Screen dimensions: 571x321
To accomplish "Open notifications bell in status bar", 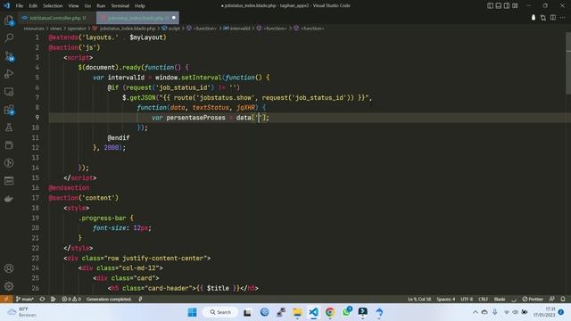I will (563, 300).
